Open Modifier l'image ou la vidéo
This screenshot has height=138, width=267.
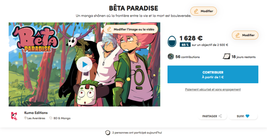(x=131, y=29)
